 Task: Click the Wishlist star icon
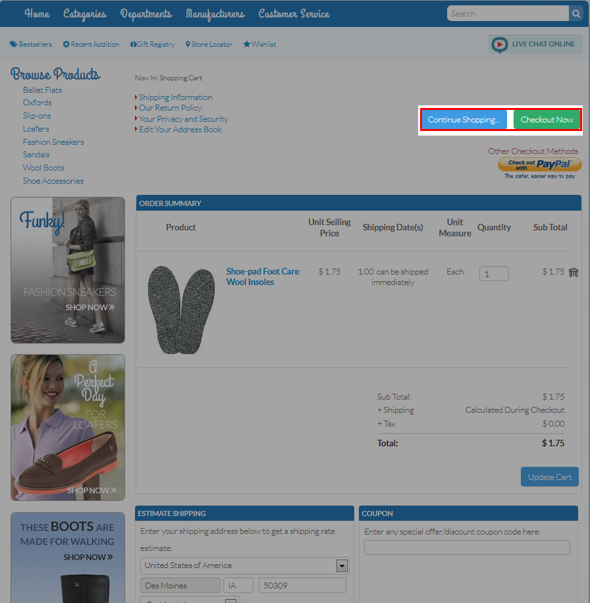[247, 45]
